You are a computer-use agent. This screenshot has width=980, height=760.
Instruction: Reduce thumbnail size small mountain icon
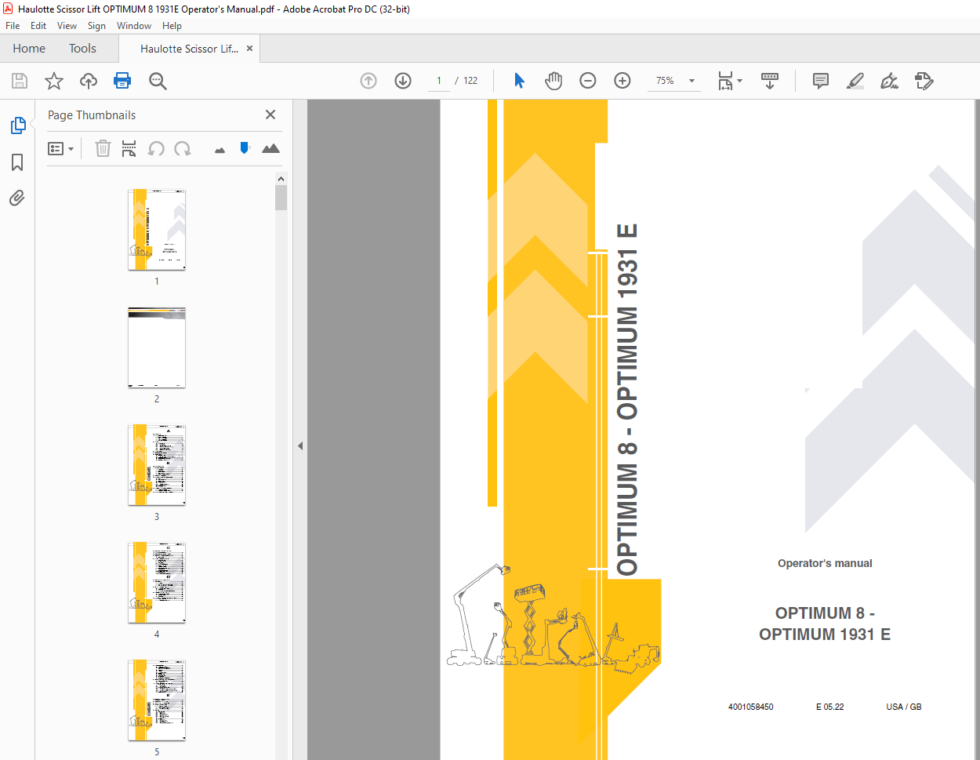click(x=220, y=150)
